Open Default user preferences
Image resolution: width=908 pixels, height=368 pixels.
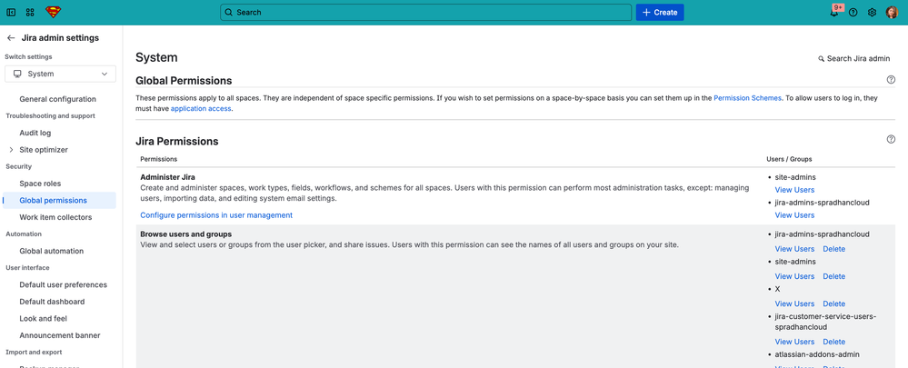(63, 284)
